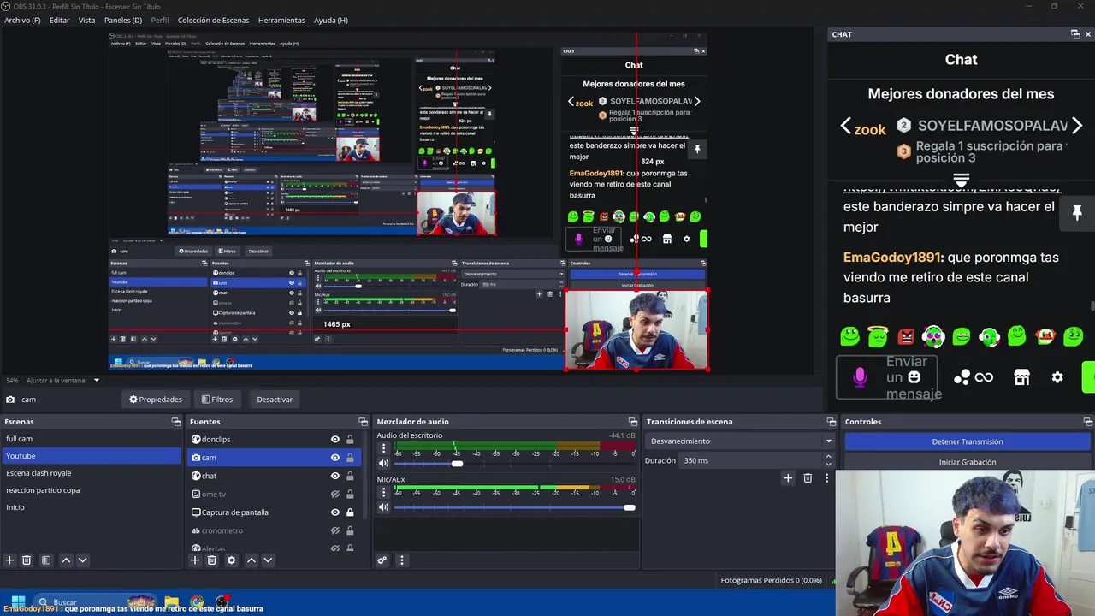Undock the Chat dock

pyautogui.click(x=1075, y=34)
